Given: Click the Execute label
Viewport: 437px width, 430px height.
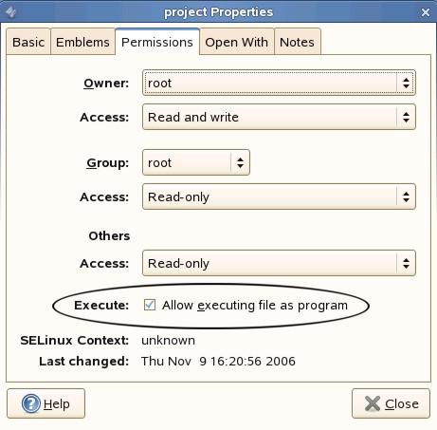Looking at the screenshot, I should pos(101,306).
